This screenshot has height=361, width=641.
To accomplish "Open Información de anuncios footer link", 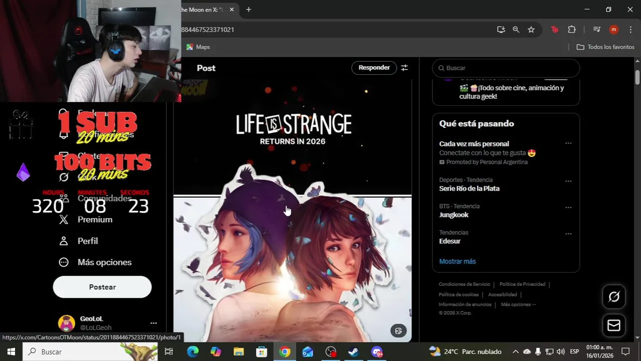I will click(464, 304).
